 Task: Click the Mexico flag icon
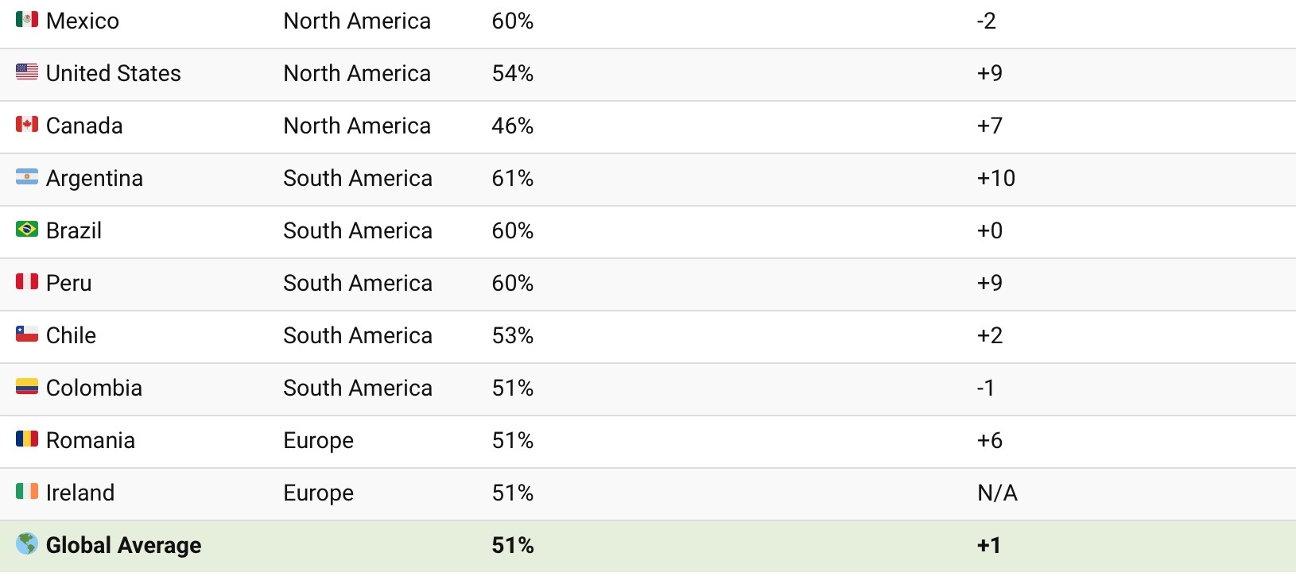pyautogui.click(x=27, y=19)
